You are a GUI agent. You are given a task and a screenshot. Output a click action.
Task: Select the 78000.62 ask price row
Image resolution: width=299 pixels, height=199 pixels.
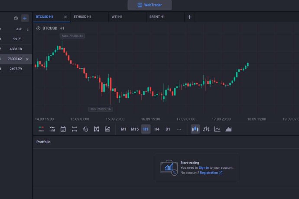tap(16, 59)
